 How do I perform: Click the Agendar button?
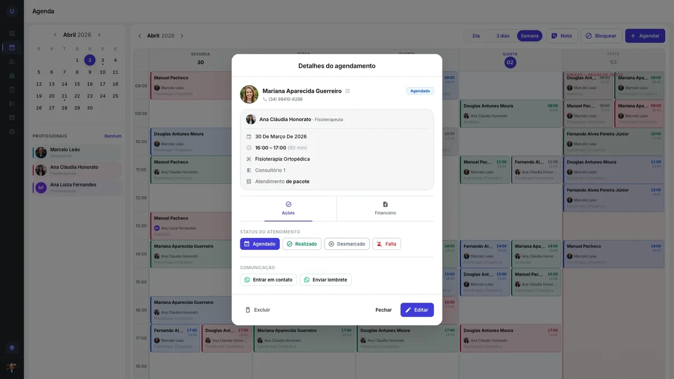[x=645, y=36]
